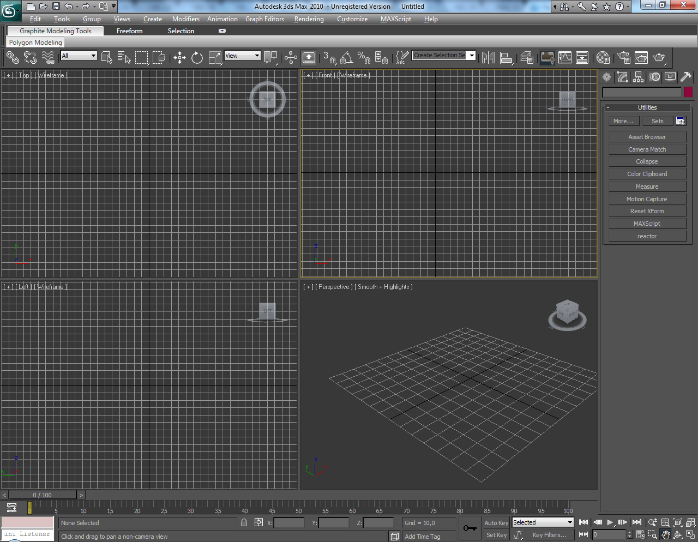Screen dimensions: 698x542
Task: Collapse the Utilities rollout
Action: pyautogui.click(x=647, y=107)
